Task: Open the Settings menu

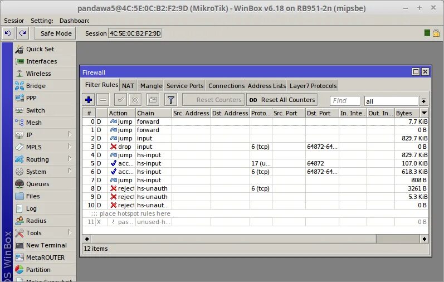Action: pos(42,21)
